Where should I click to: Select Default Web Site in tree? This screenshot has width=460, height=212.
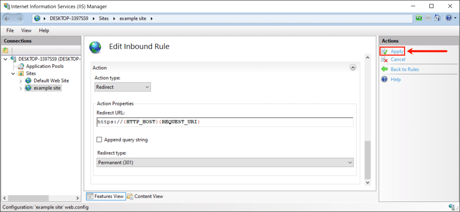coord(52,81)
